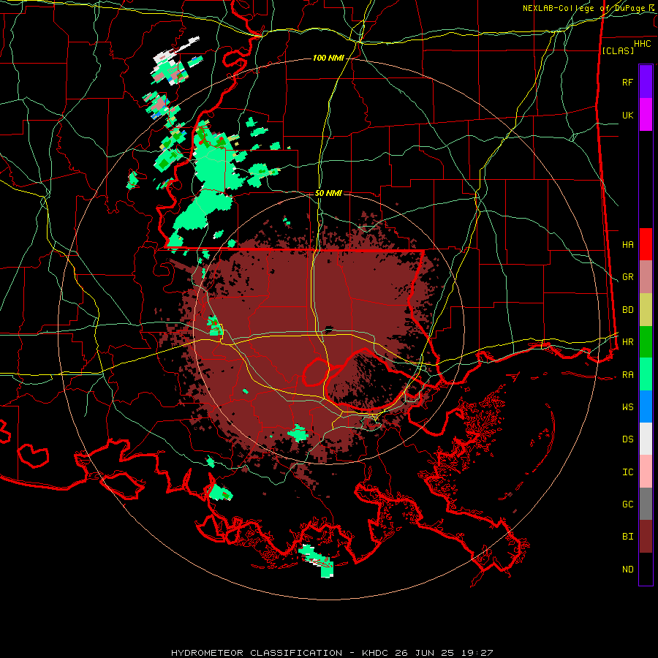Click the HA red legend swatch
Viewport: 658px width, 658px height.
[x=646, y=244]
